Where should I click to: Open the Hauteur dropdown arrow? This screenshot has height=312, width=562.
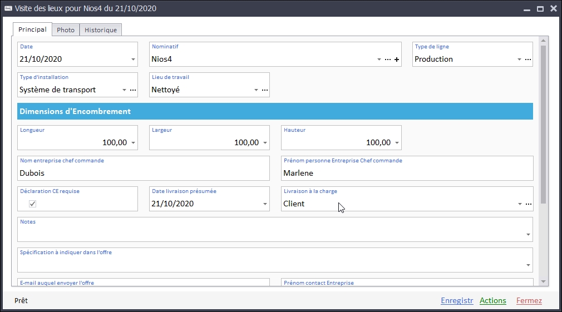397,143
